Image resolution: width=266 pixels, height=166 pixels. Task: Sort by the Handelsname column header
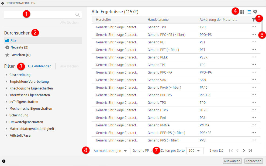pos(158,20)
